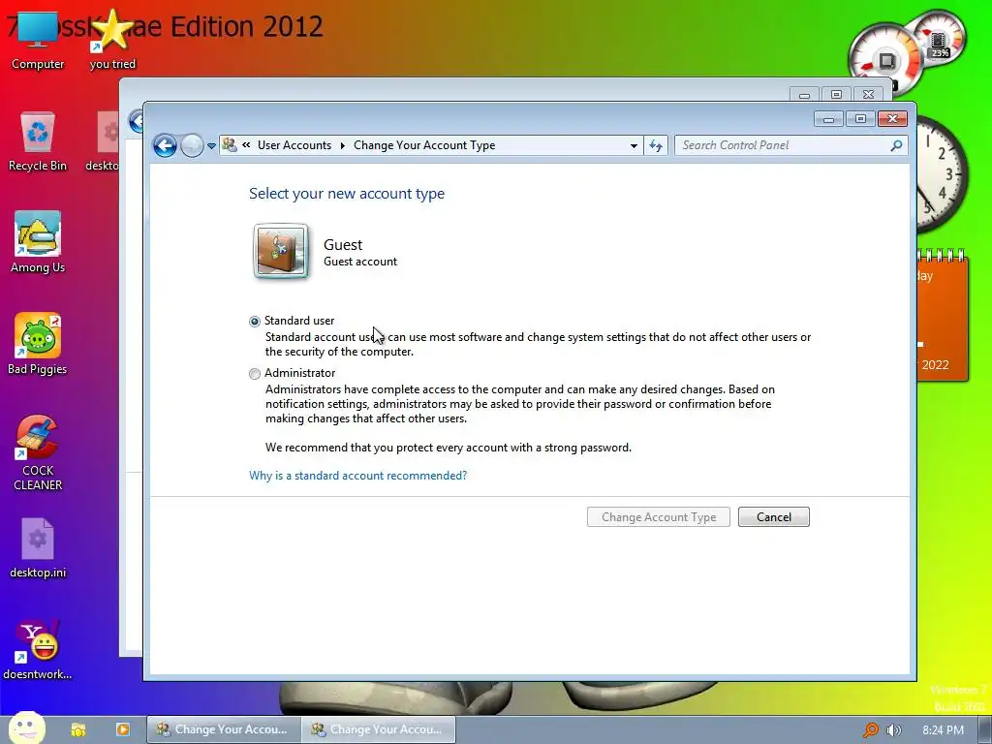Viewport: 992px width, 744px height.
Task: Click the Guest account suitcase picture
Action: [x=281, y=251]
